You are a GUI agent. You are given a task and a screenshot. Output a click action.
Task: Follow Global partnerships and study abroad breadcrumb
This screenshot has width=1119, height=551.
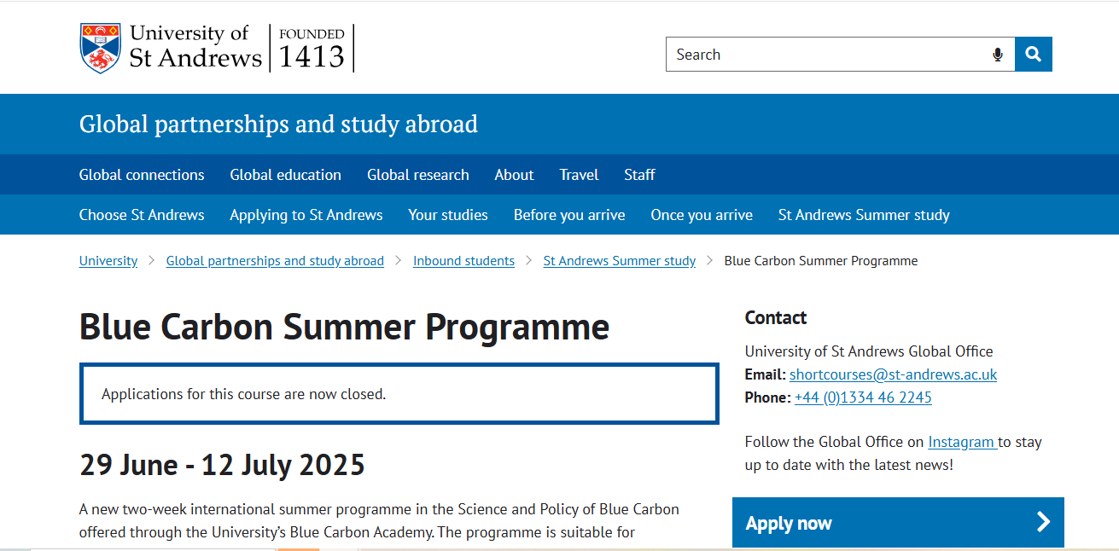tap(275, 261)
